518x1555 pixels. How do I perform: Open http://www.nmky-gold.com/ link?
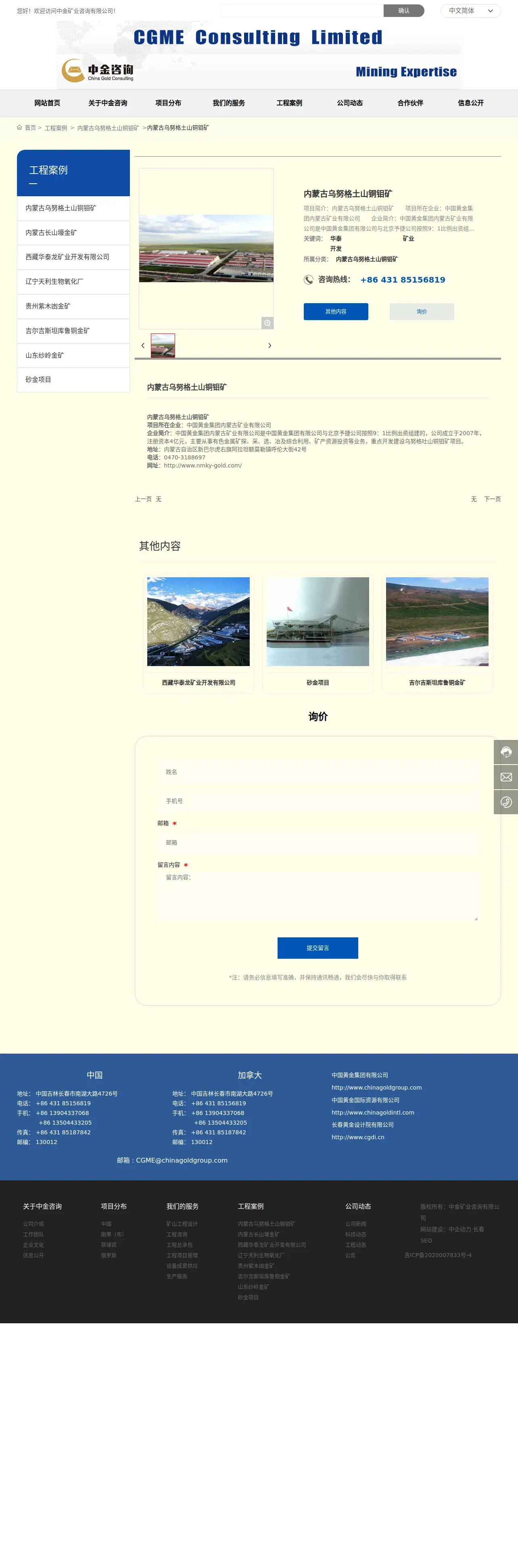point(203,465)
